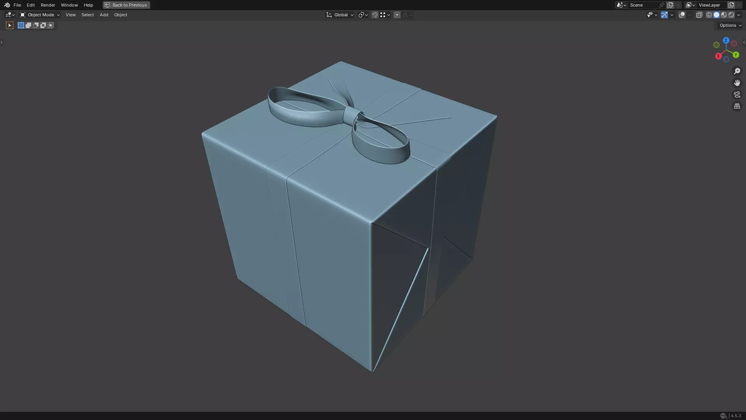This screenshot has height=420, width=746.
Task: Toggle camera view icon
Action: pyautogui.click(x=737, y=94)
